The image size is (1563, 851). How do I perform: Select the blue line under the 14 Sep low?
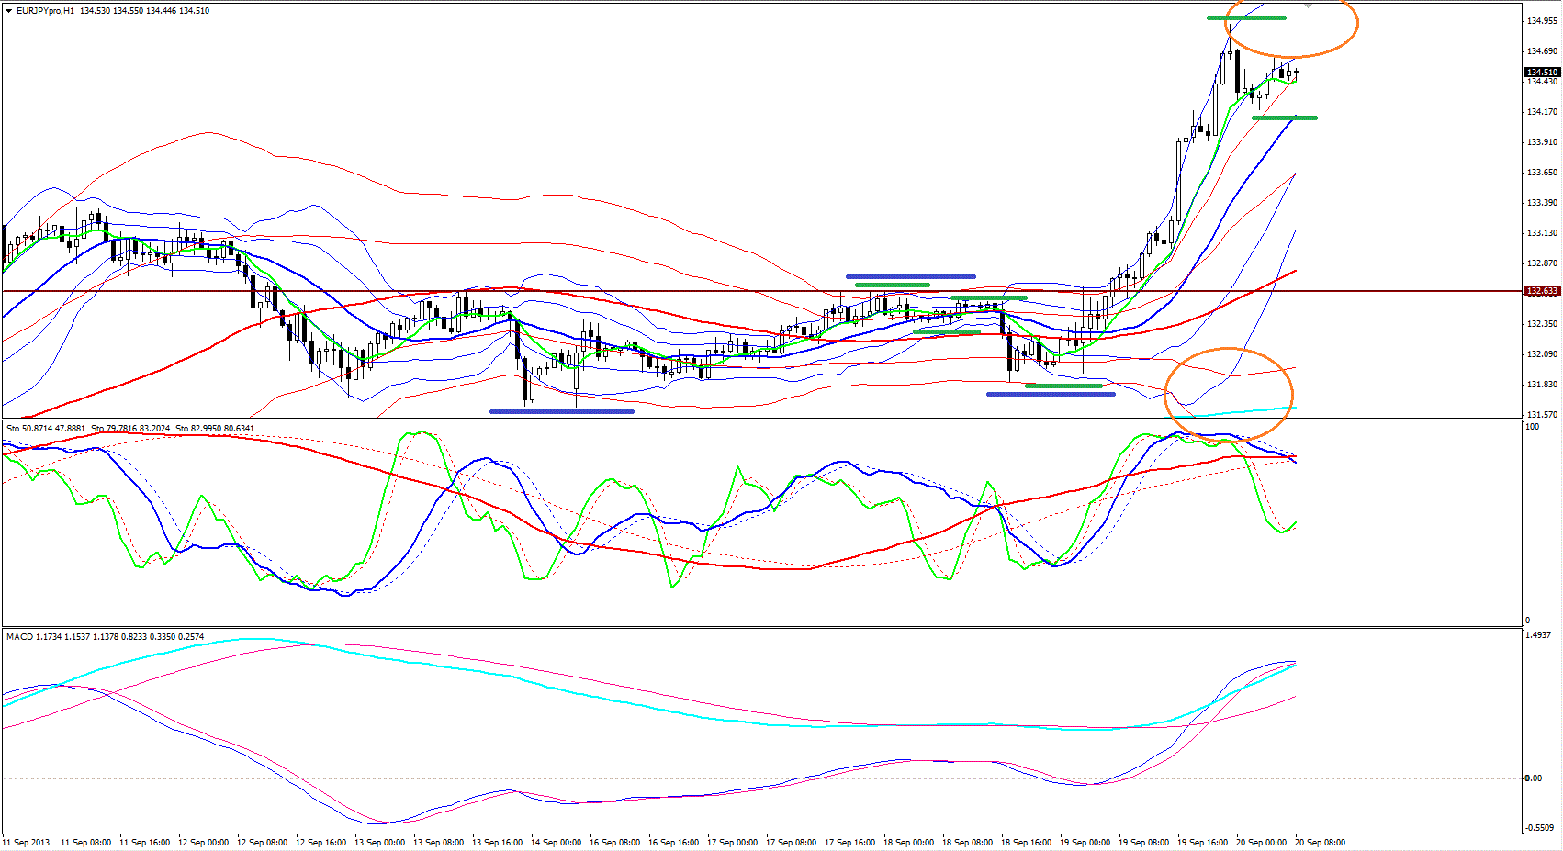click(561, 411)
